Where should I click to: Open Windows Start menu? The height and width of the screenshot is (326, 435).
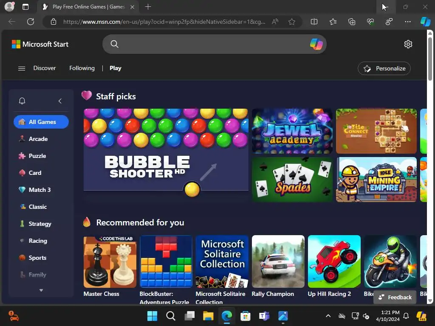point(152,316)
